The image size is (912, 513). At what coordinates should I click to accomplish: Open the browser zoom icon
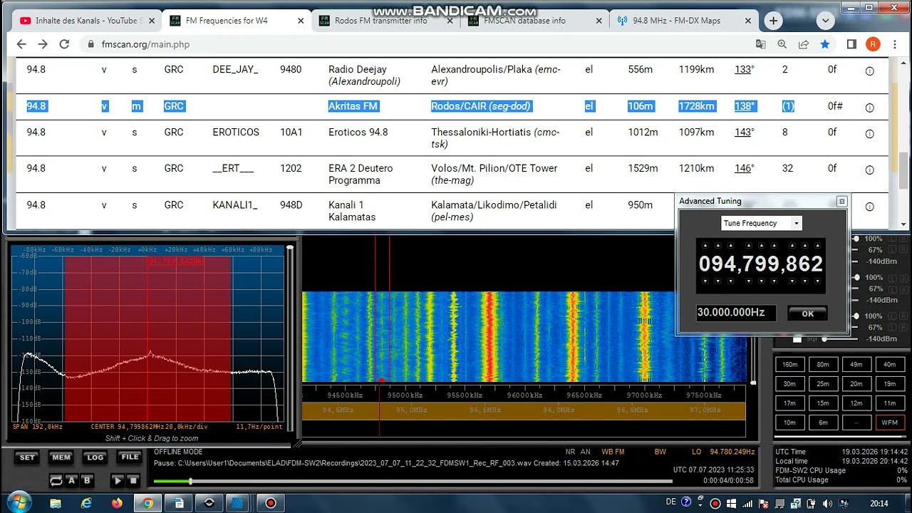[782, 44]
